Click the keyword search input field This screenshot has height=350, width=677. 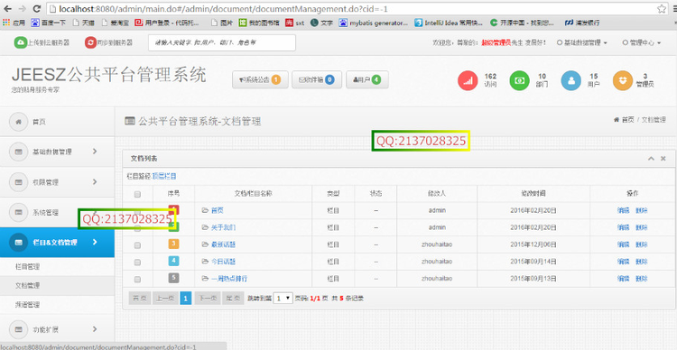222,42
